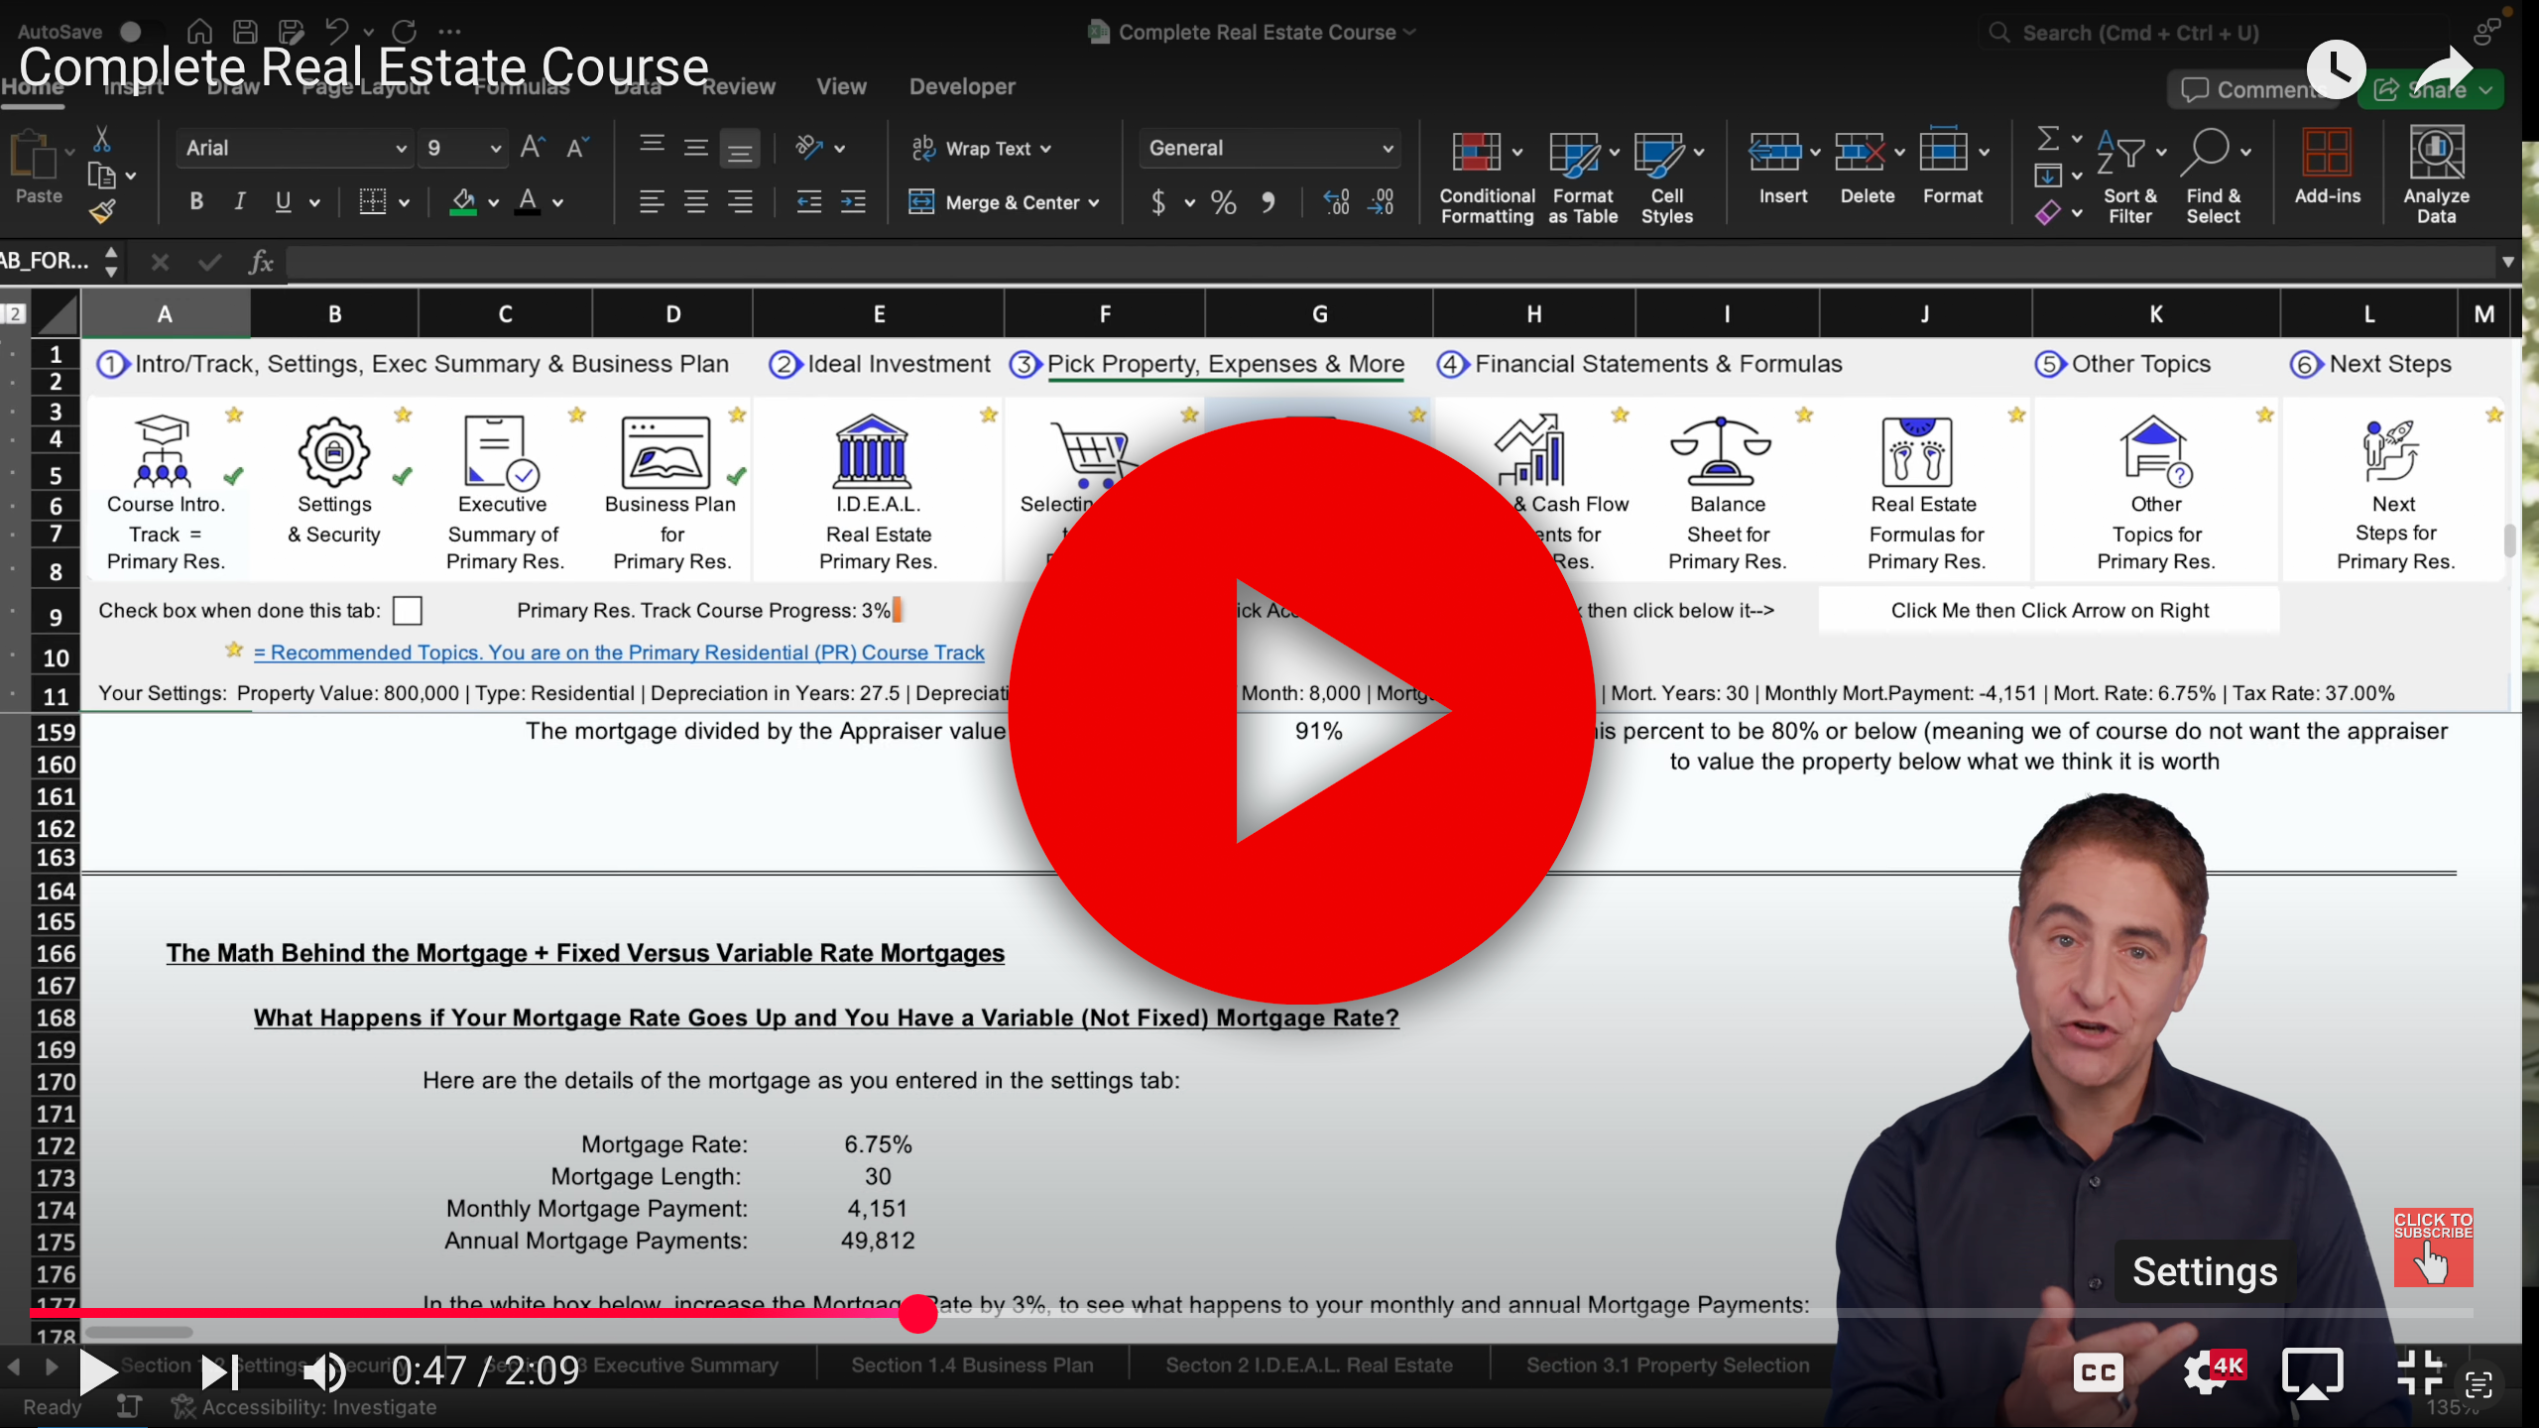Screen dimensions: 2539x1428
Task: Click the Center text alignment icon
Action: (696, 202)
